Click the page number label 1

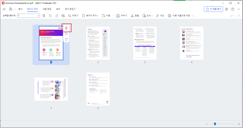point(51,62)
